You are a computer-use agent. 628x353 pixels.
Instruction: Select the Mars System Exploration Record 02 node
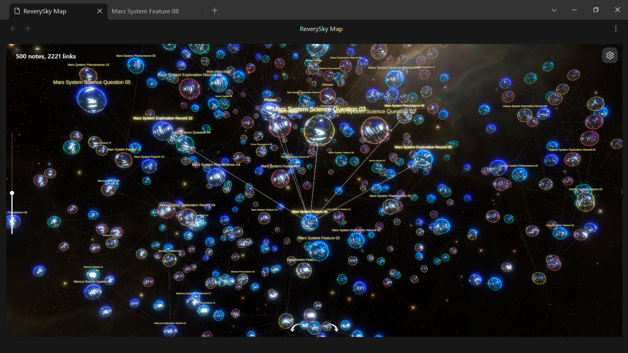pyautogui.click(x=356, y=240)
